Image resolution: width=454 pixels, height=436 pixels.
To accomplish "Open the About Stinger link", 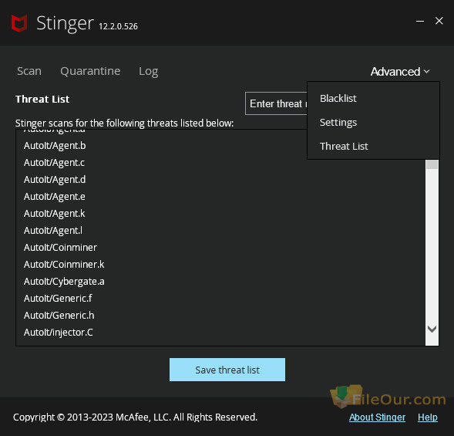I will pyautogui.click(x=377, y=417).
